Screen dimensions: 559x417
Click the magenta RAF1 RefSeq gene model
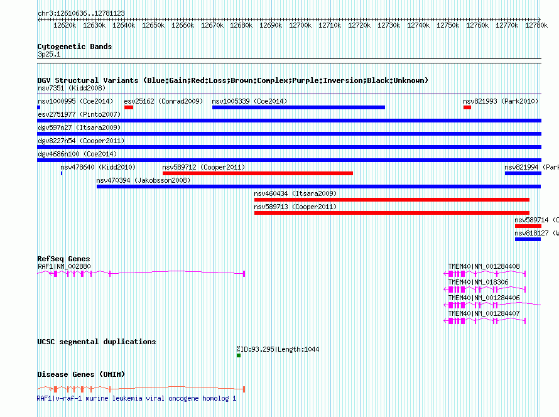coord(141,274)
